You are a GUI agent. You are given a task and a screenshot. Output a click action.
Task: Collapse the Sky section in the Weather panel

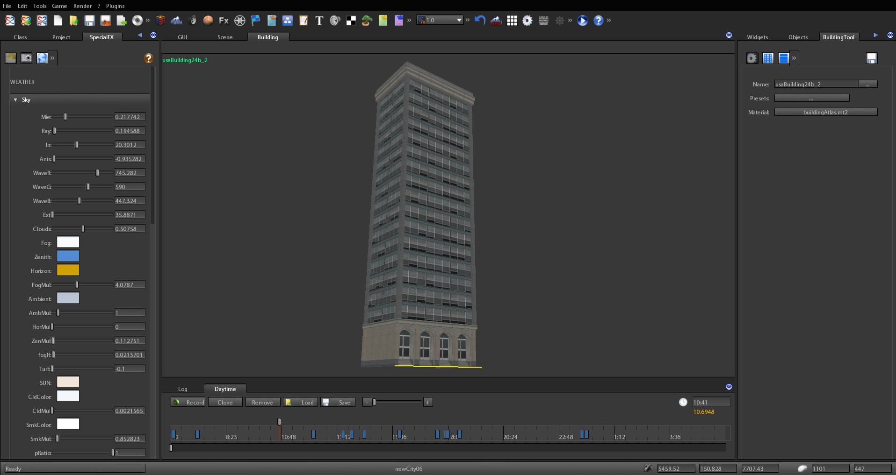14,99
